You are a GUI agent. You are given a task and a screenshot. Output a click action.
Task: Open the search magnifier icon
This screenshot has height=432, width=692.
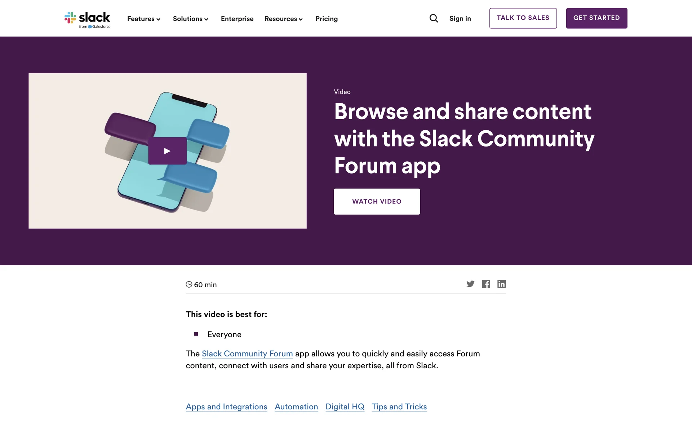coord(434,18)
